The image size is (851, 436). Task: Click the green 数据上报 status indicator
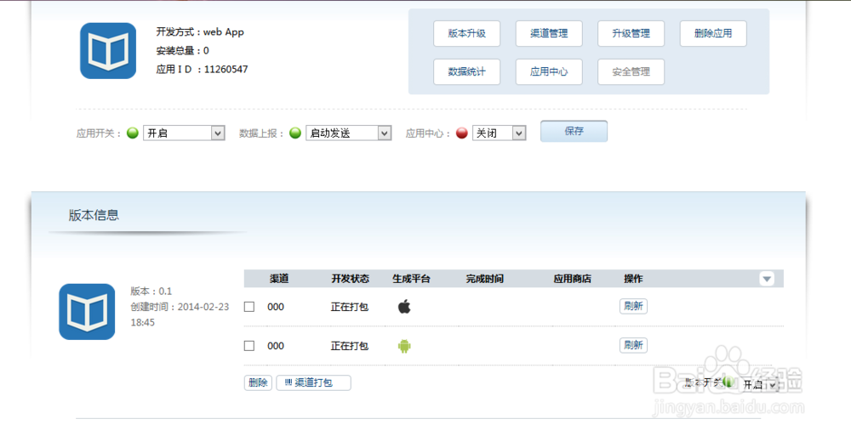295,133
